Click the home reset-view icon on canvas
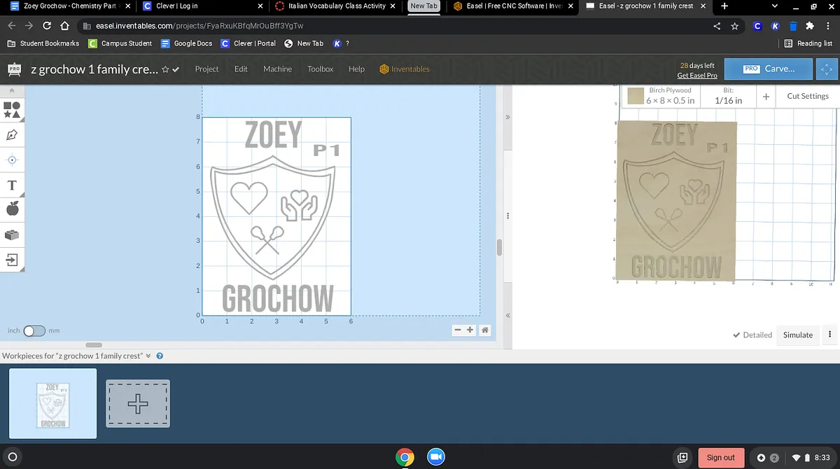This screenshot has width=840, height=469. pos(484,330)
